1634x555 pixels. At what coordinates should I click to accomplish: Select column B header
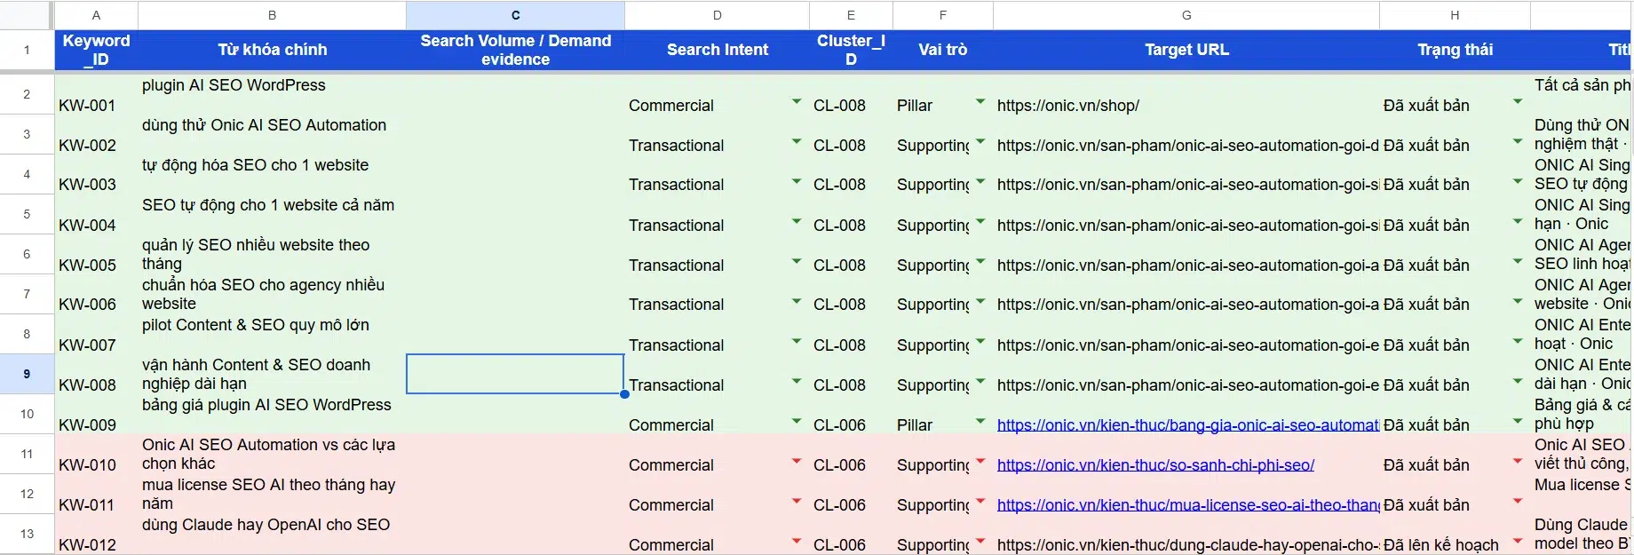click(x=272, y=15)
